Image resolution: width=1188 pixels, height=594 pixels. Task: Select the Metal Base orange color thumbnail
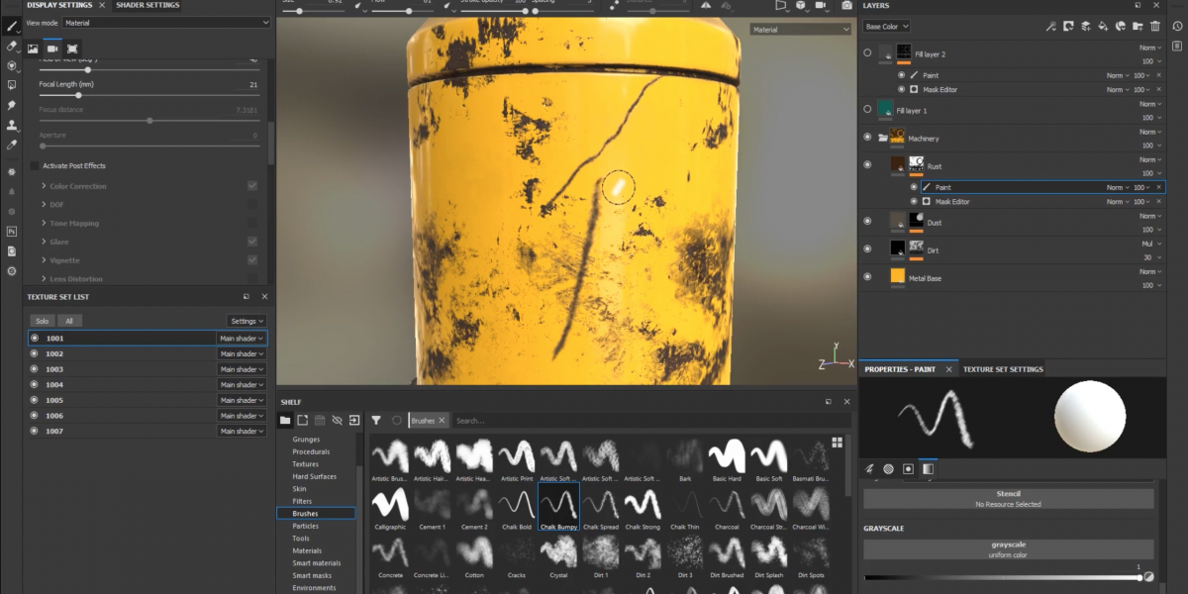897,277
